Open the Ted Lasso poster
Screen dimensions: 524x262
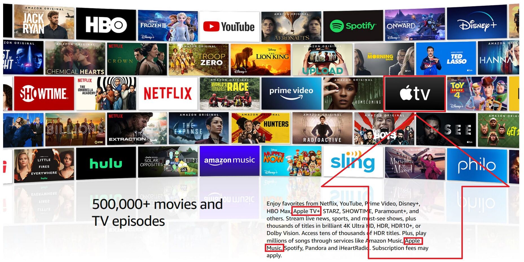tap(446, 58)
